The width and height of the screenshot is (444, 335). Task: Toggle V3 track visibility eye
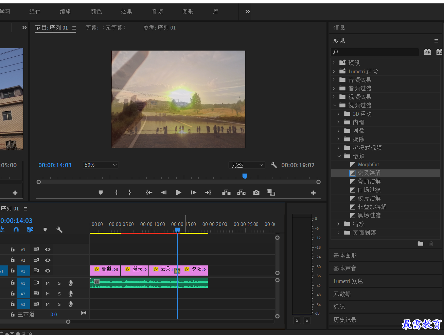tap(48, 249)
